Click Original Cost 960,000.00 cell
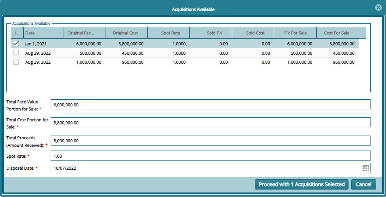The width and height of the screenshot is (386, 197). [133, 63]
